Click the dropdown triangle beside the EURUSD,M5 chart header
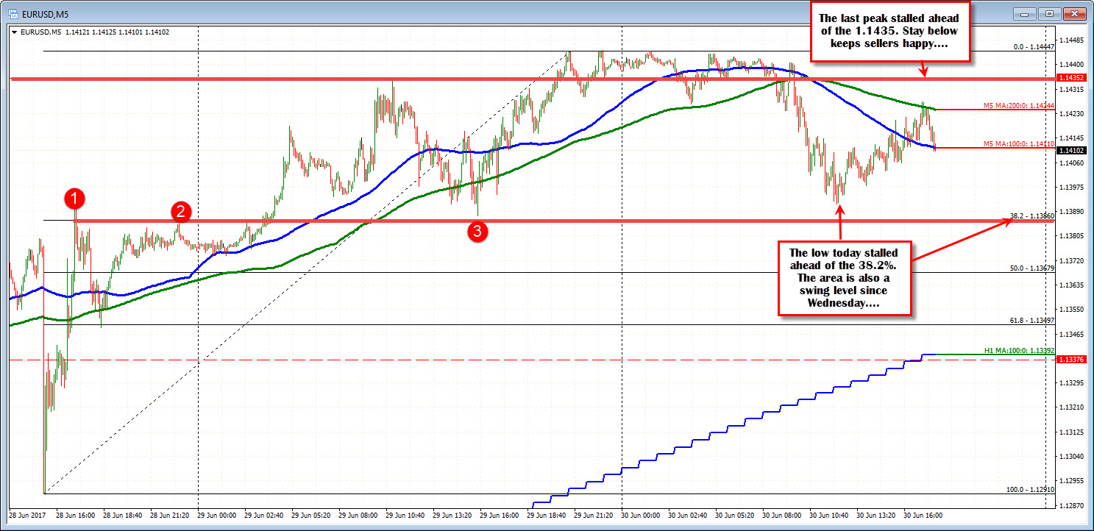Image resolution: width=1094 pixels, height=531 pixels. click(13, 32)
